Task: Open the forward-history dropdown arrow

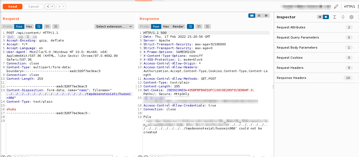Action: (x=64, y=7)
